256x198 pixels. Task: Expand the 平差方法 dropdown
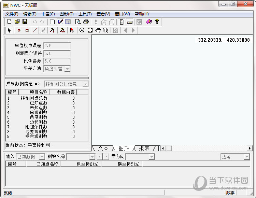coord(67,69)
